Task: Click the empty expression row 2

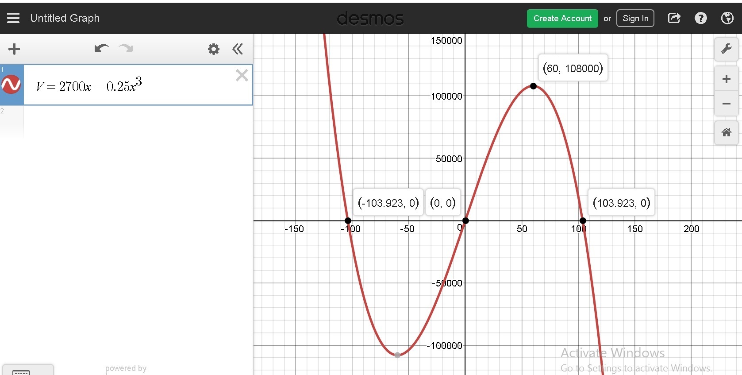Action: click(126, 121)
